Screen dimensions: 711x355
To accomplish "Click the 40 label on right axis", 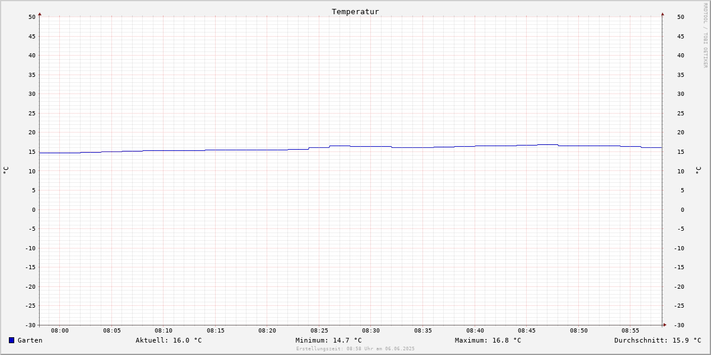I will [681, 56].
